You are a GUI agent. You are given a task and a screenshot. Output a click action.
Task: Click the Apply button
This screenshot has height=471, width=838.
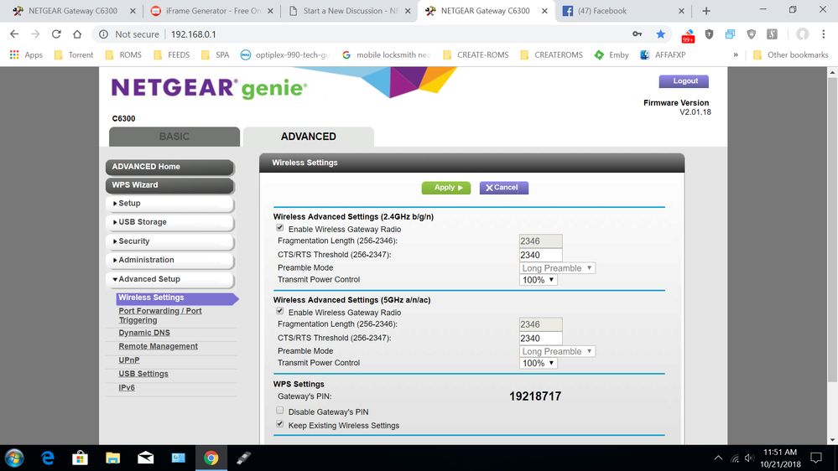(x=446, y=188)
